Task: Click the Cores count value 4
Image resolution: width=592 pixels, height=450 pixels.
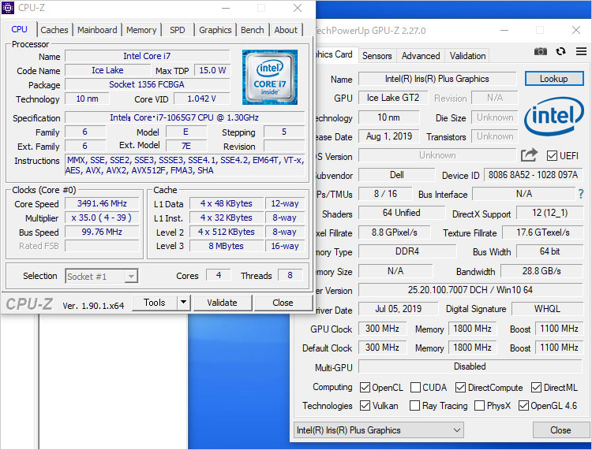Action: click(x=218, y=275)
